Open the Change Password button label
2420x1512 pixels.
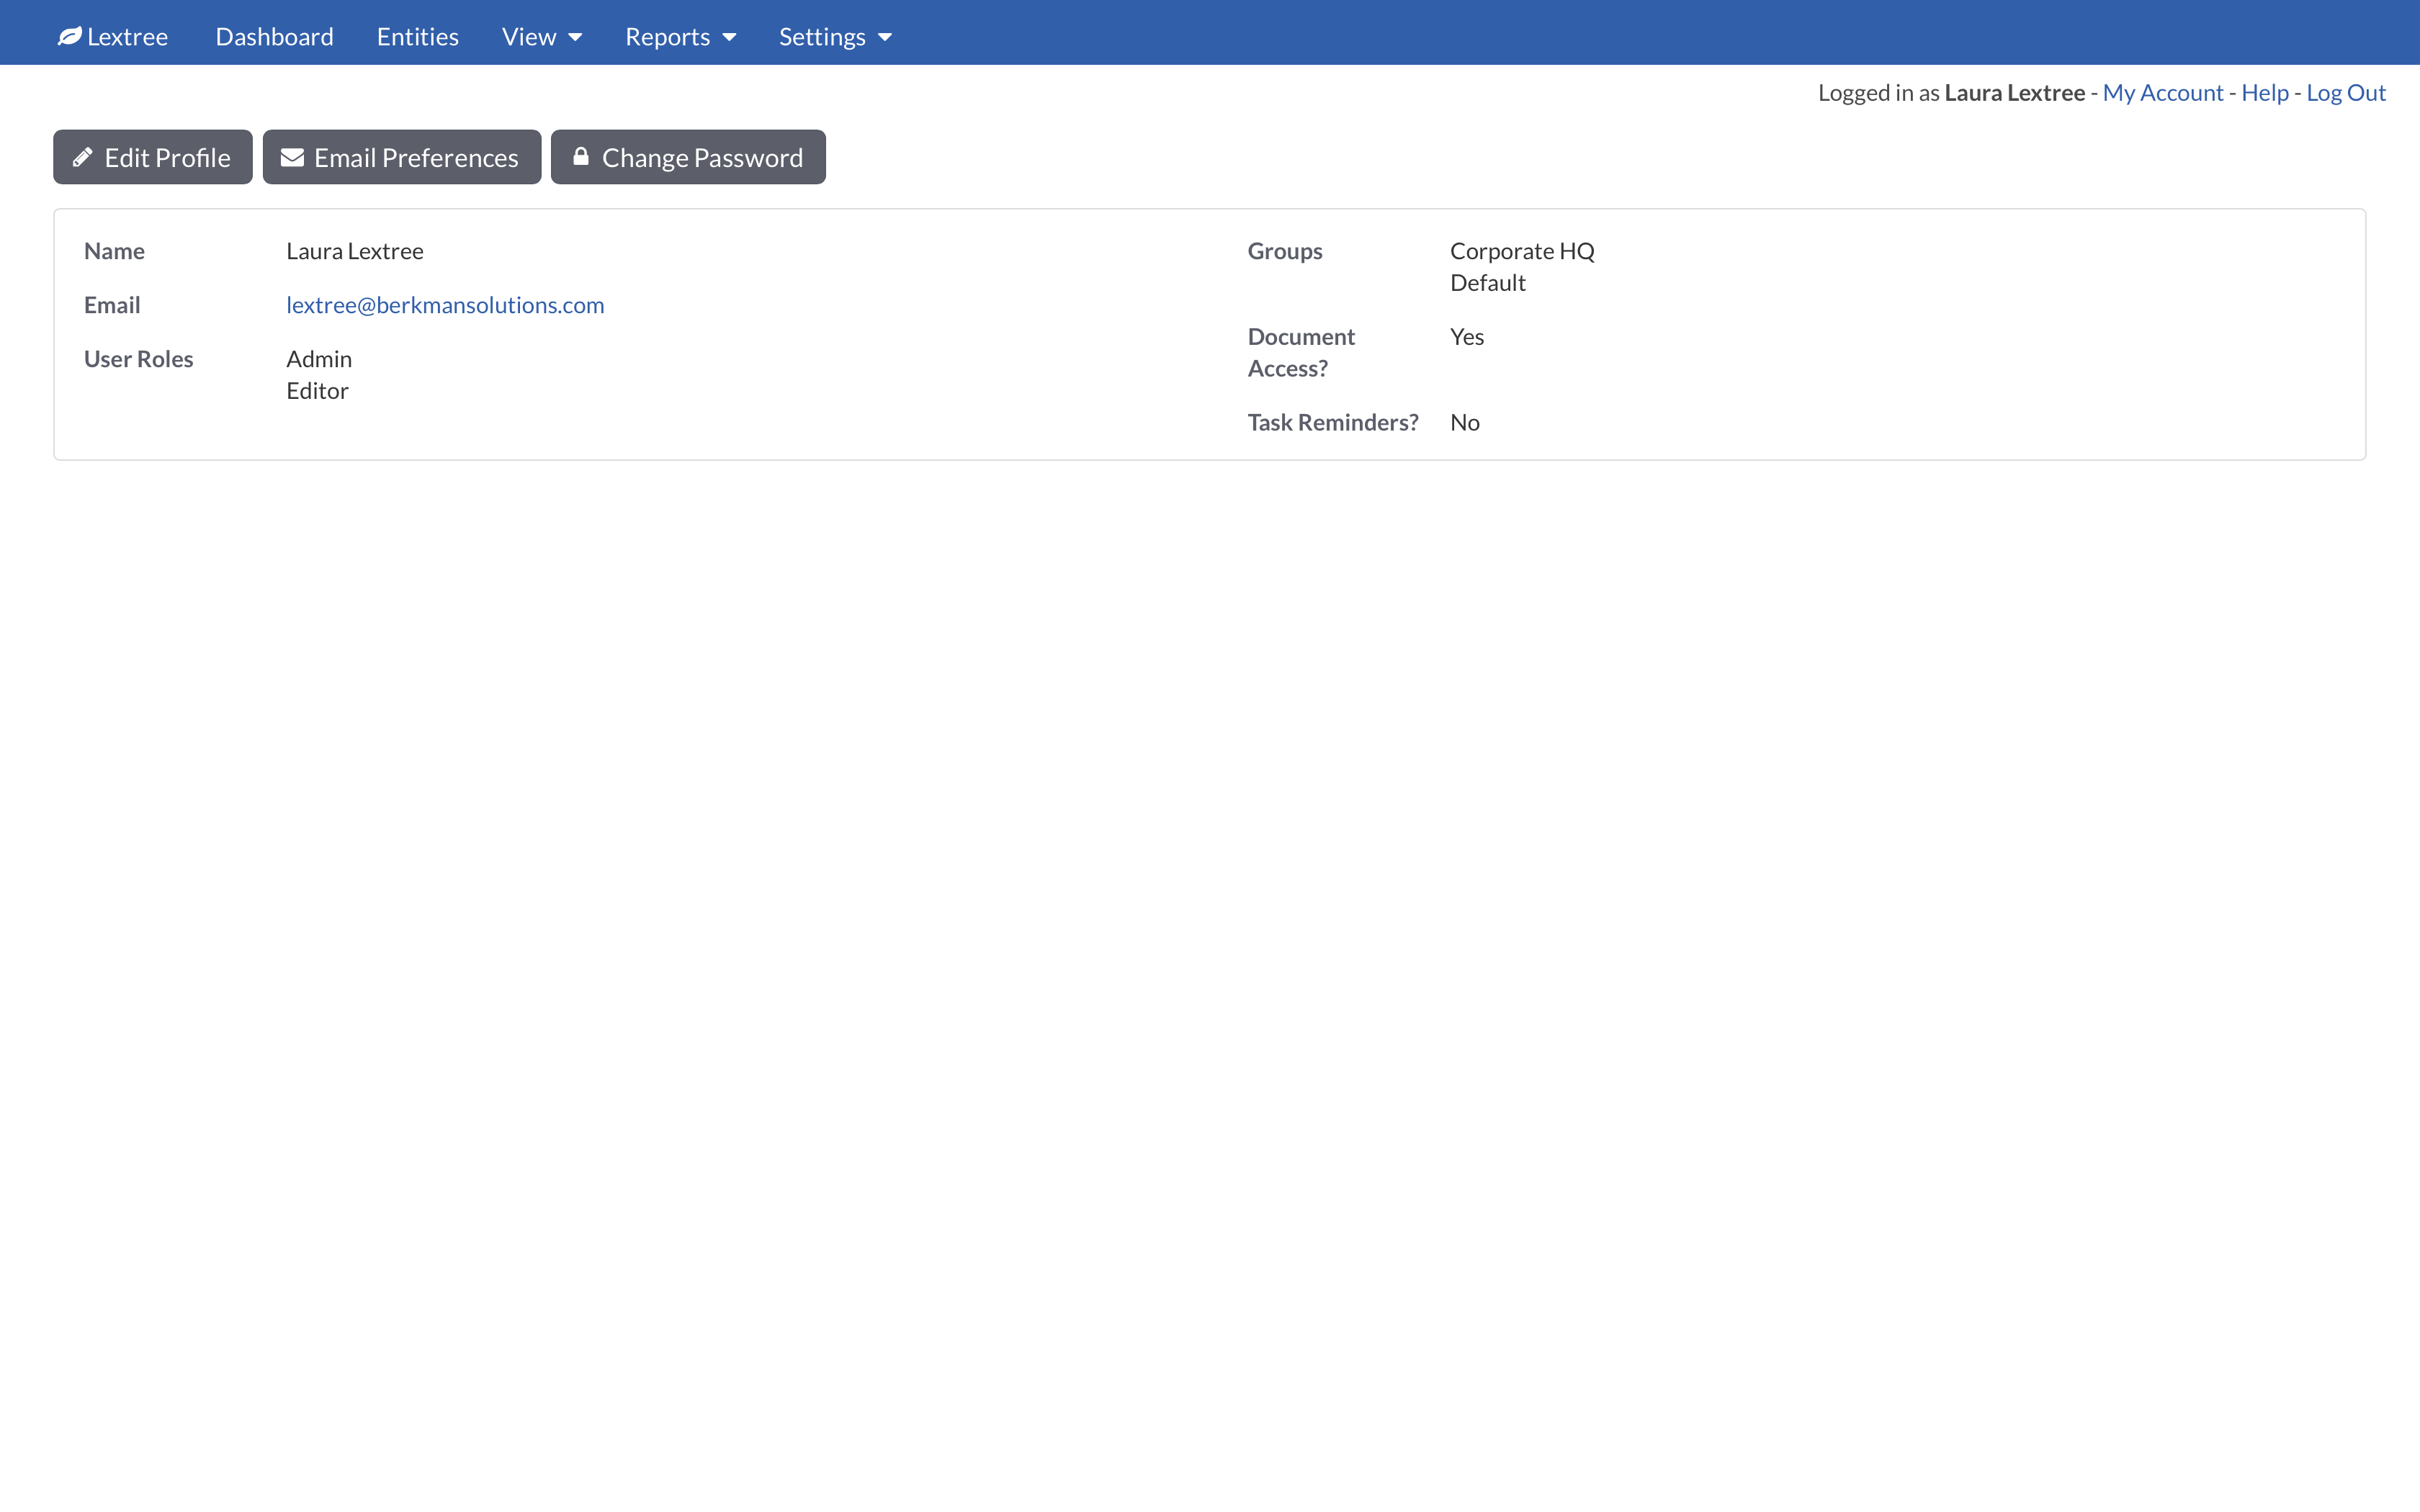[702, 157]
